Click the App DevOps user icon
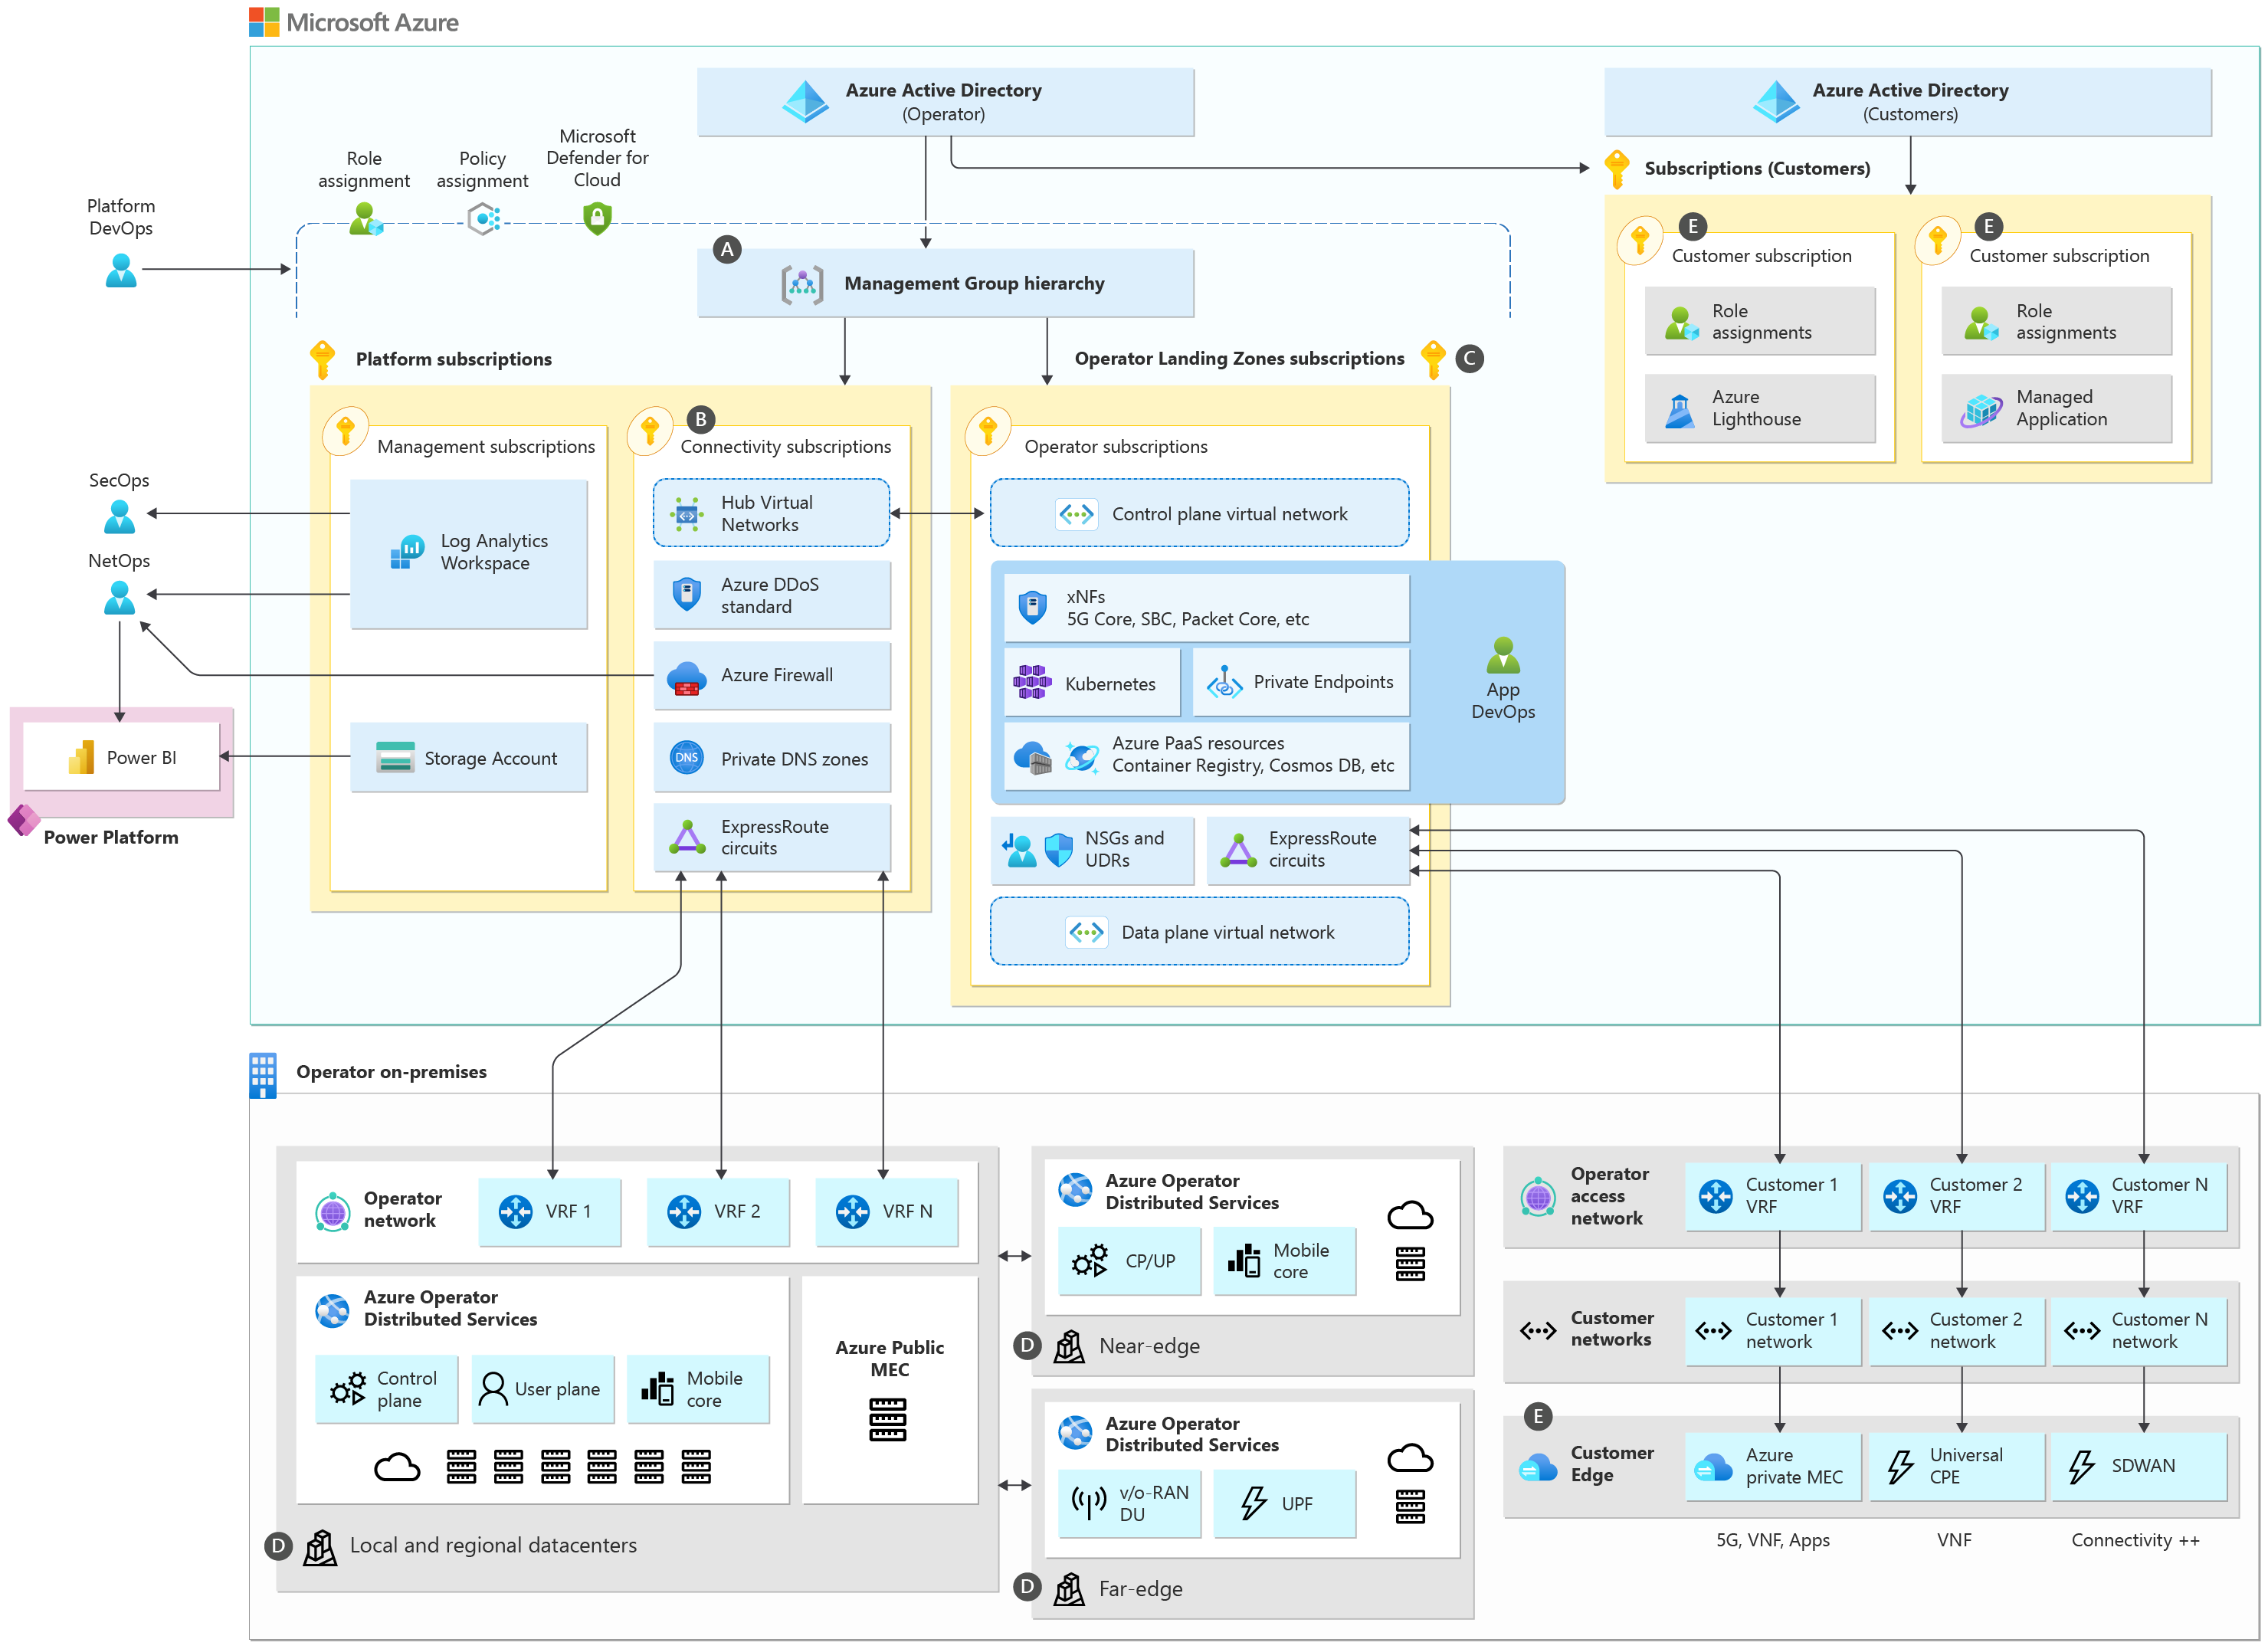 coord(1502,656)
